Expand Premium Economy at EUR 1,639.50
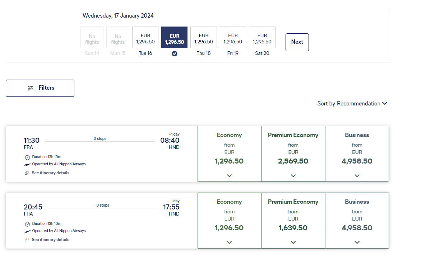Viewport: 426px width, 255px height. pyautogui.click(x=293, y=242)
